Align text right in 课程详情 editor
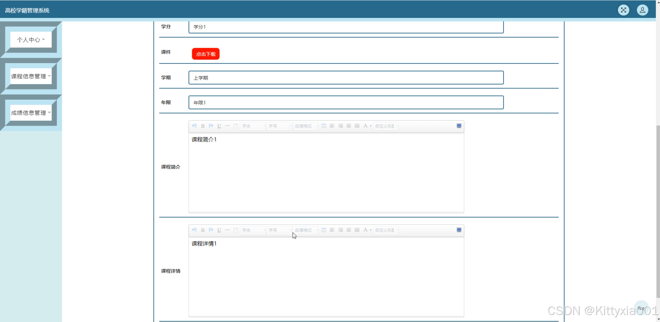Screen dimensions: 660x322 click(x=341, y=230)
